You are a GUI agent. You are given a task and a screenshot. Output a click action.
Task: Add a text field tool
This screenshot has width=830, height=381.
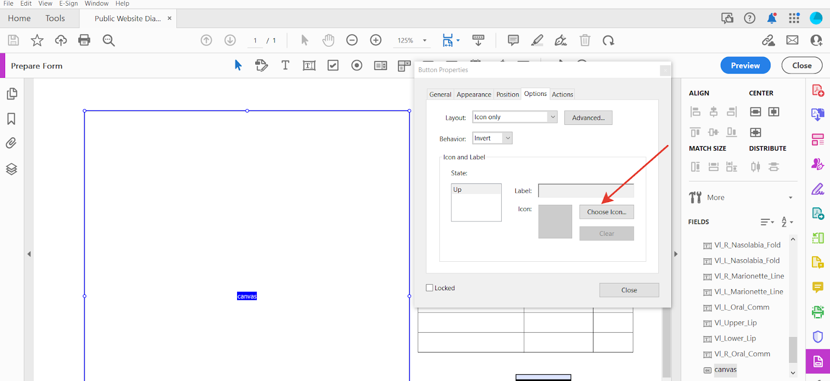click(x=309, y=65)
